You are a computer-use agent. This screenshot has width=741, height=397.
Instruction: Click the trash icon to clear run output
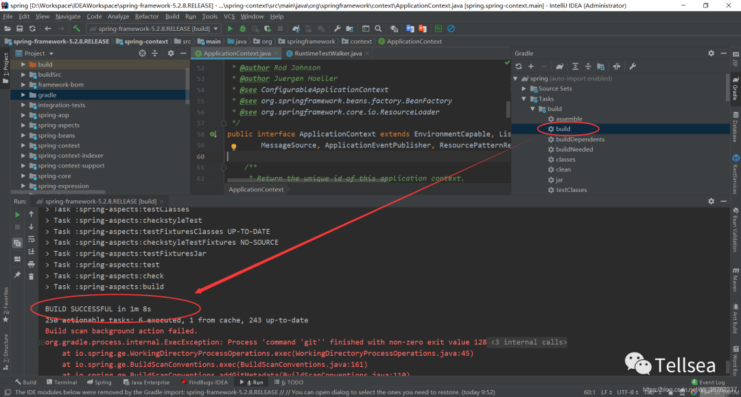[31, 276]
